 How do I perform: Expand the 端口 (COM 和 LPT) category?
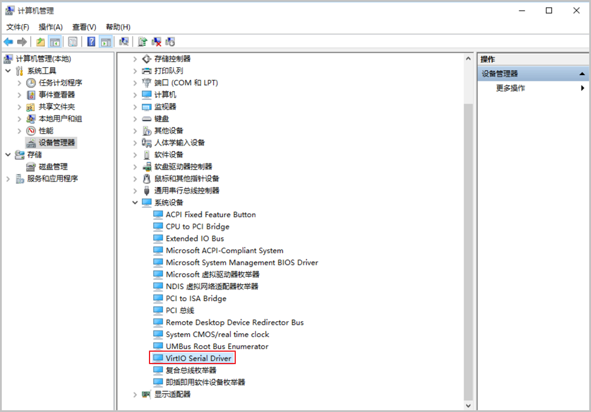click(x=135, y=83)
